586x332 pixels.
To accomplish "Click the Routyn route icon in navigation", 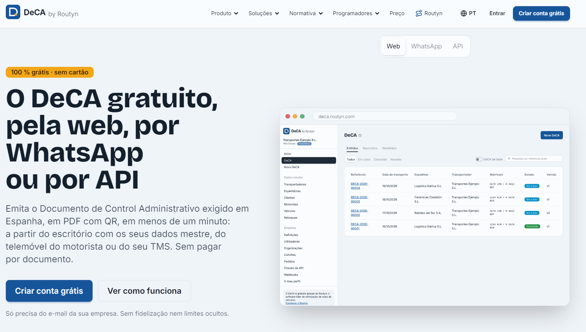I will coord(419,13).
